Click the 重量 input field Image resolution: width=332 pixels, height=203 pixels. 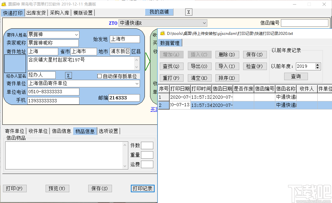pyautogui.click(x=147, y=155)
